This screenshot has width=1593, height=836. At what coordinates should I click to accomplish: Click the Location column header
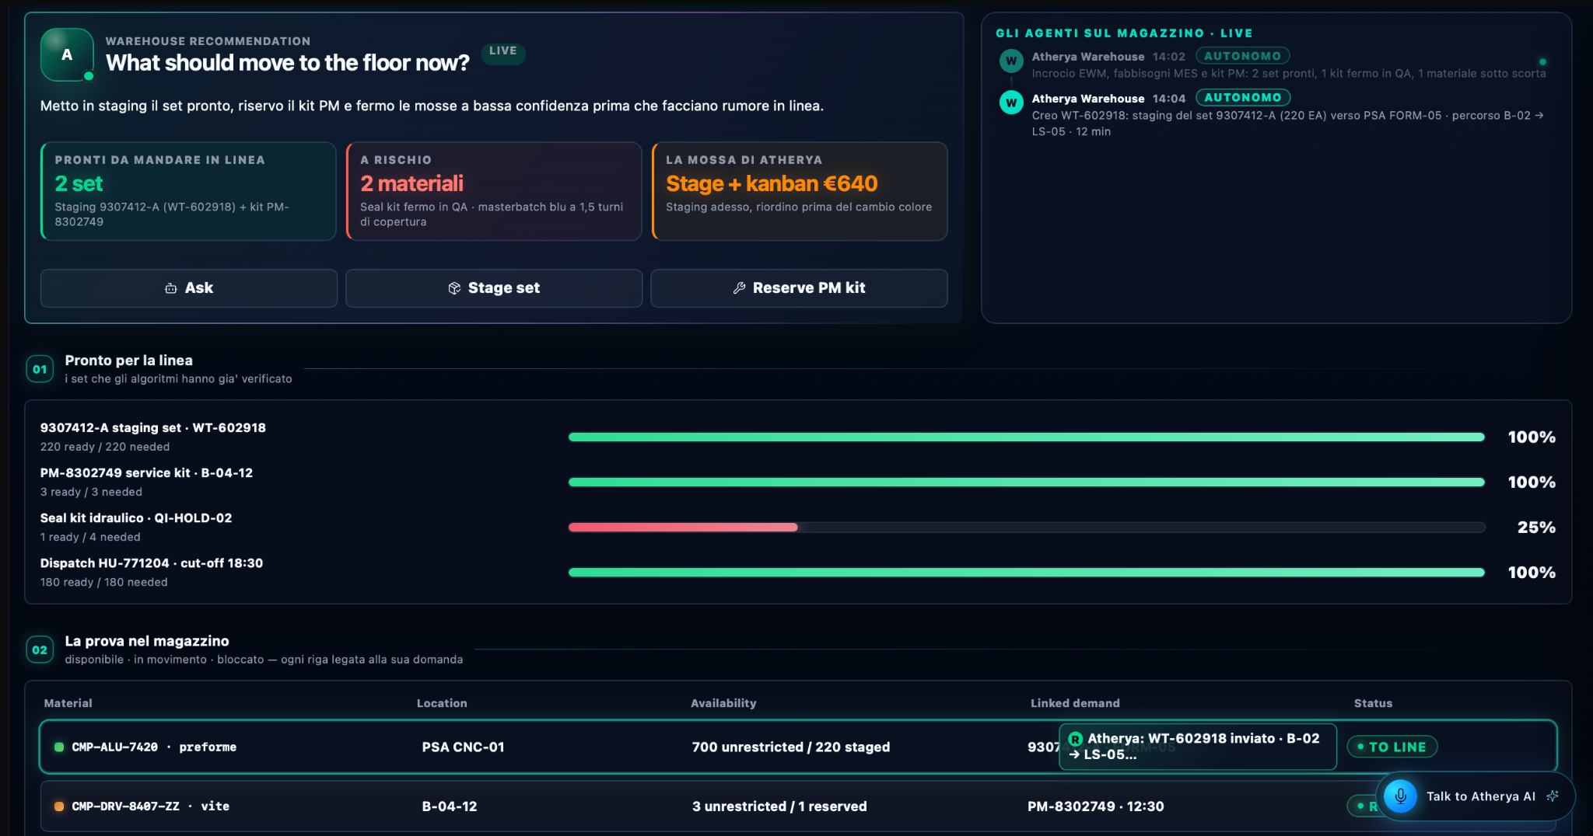point(442,703)
